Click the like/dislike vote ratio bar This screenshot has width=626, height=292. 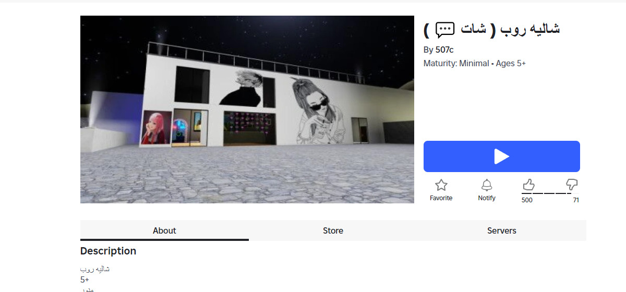click(550, 193)
